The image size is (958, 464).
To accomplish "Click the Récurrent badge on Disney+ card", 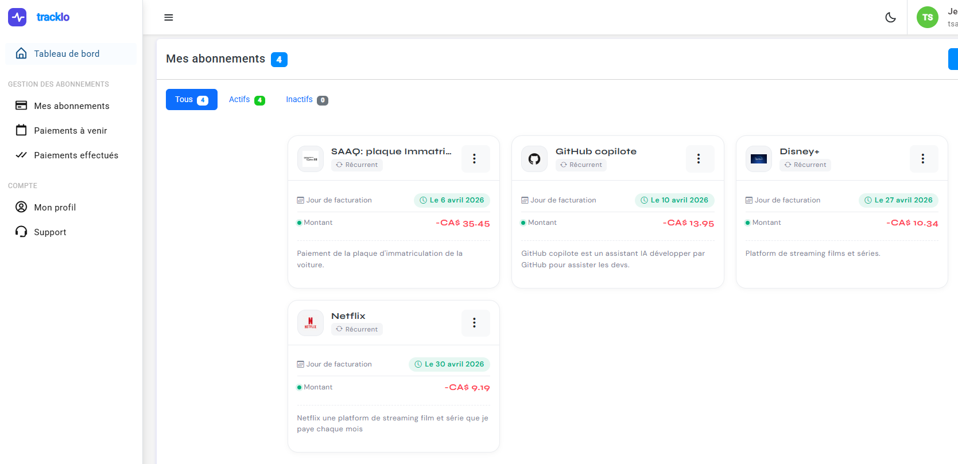I will [805, 165].
